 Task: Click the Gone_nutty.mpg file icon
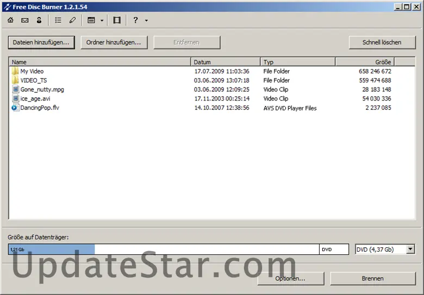point(16,90)
